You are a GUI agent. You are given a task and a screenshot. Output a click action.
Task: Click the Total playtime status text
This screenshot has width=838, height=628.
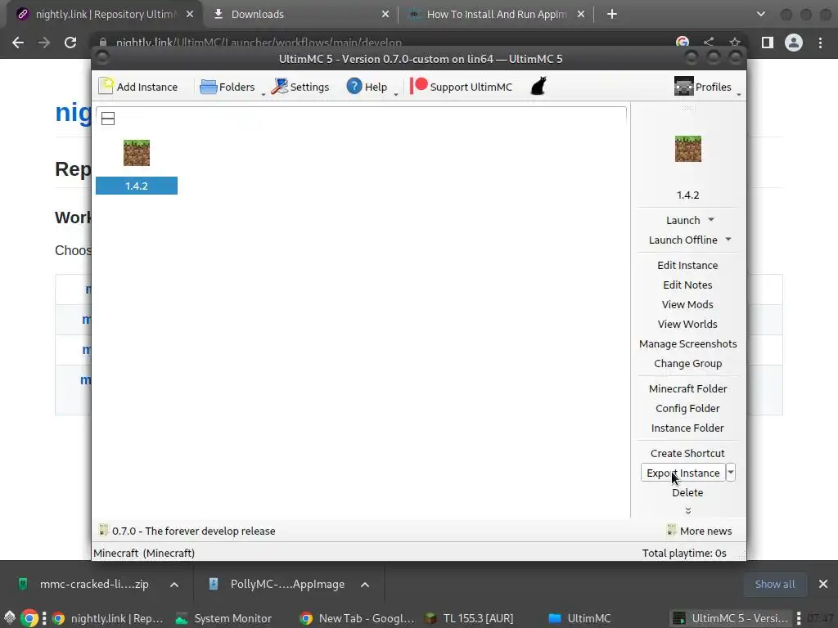click(684, 554)
